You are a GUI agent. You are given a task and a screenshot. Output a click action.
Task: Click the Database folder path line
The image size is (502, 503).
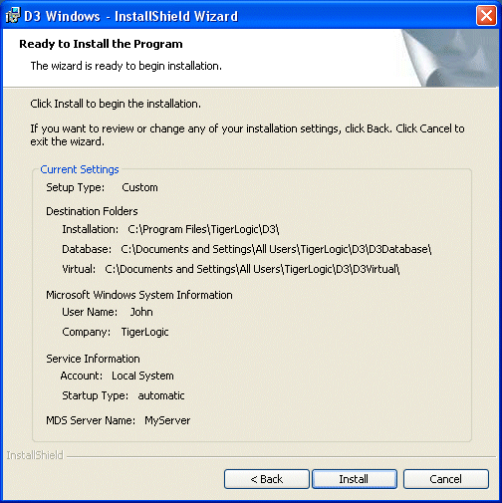tap(247, 249)
